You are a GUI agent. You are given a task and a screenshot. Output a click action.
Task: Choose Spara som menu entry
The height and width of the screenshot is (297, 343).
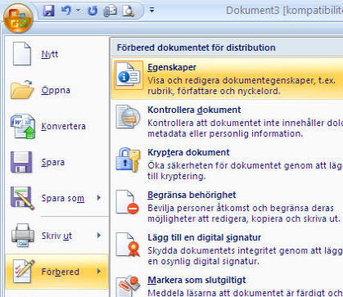point(62,198)
